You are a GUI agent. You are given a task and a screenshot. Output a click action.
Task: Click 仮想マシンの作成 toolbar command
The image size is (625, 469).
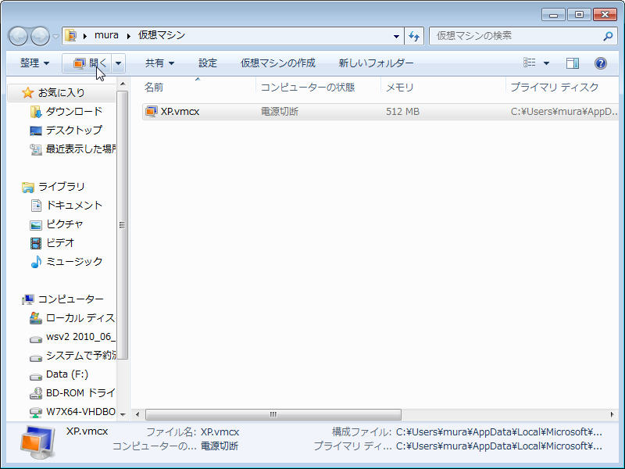click(x=278, y=63)
